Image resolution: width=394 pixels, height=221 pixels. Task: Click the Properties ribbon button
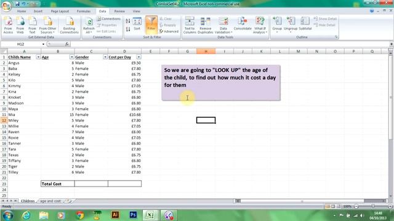(107, 25)
